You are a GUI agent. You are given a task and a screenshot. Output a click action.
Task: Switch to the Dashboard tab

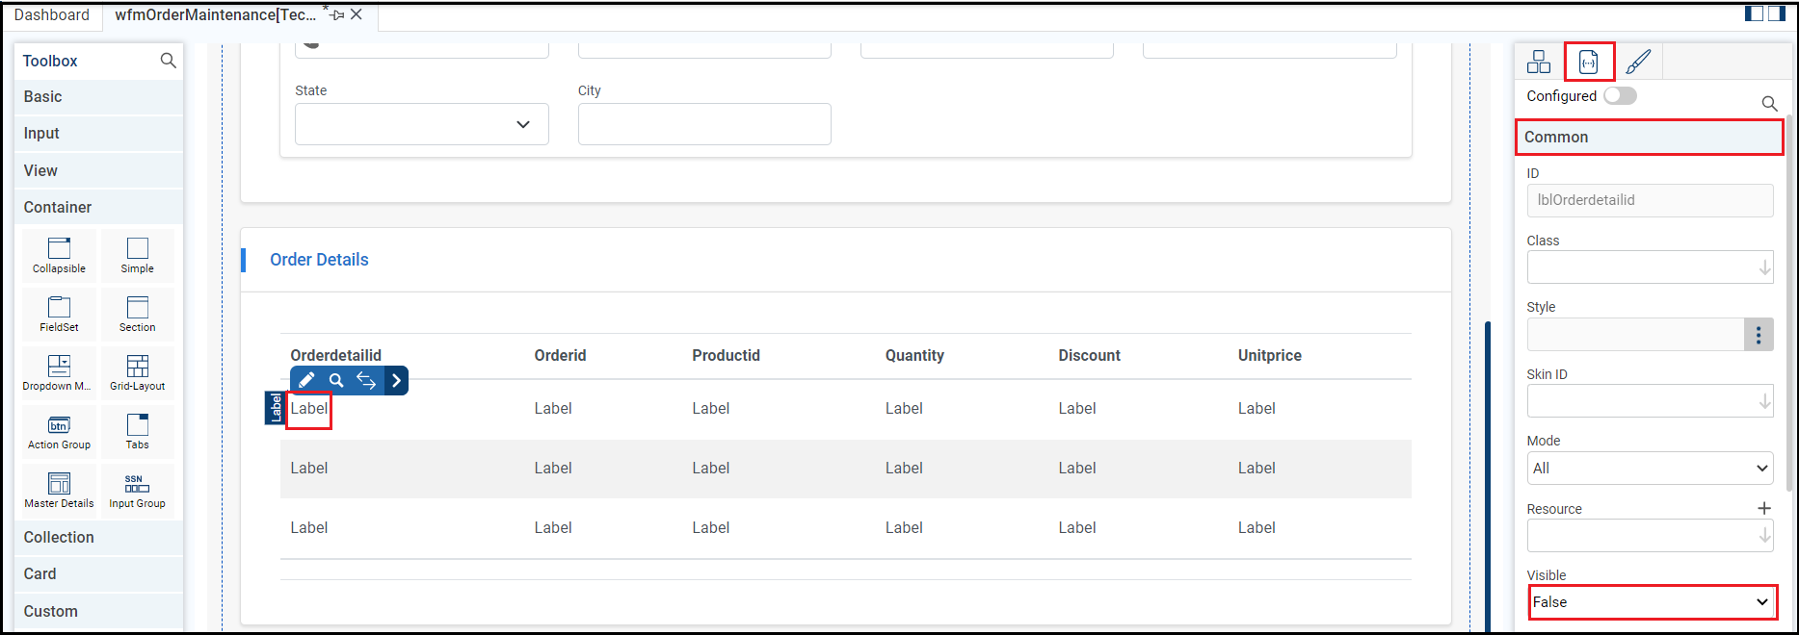click(52, 15)
